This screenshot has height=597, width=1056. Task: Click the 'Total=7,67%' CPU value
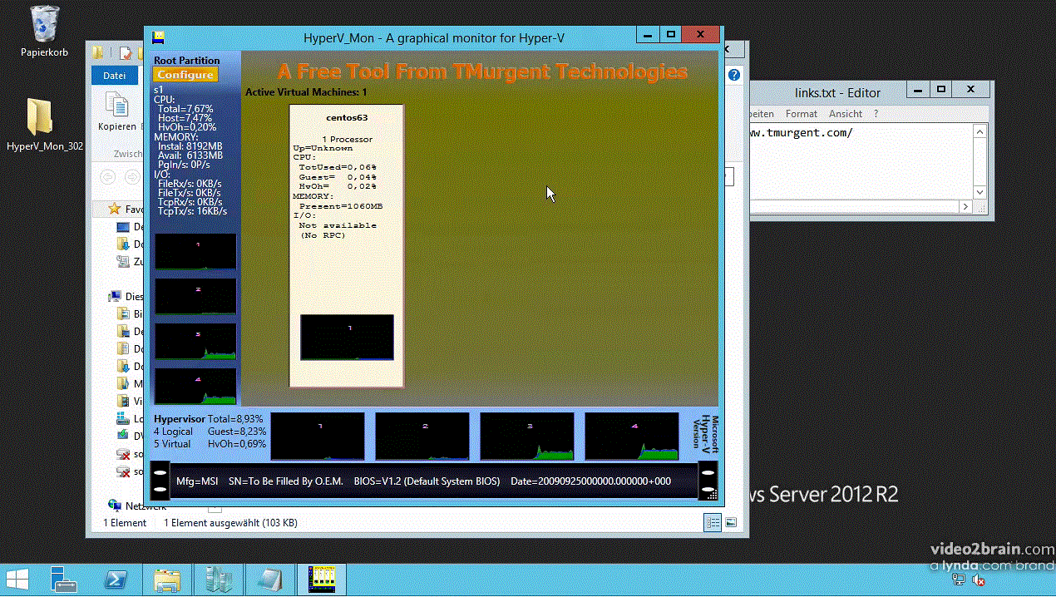(x=185, y=109)
